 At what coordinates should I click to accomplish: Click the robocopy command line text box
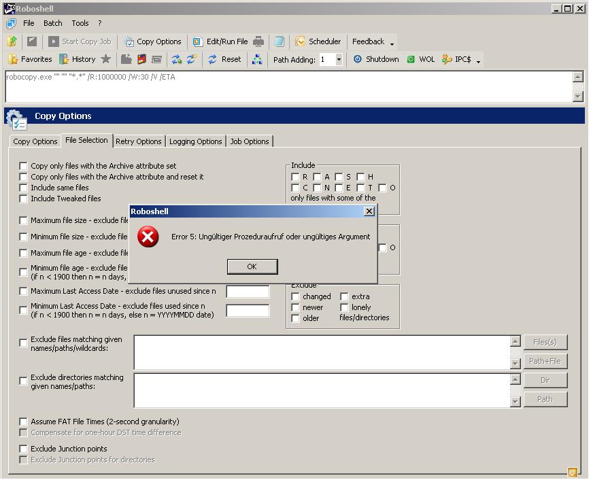(x=289, y=86)
